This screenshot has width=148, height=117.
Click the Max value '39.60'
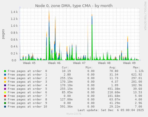click(x=138, y=89)
